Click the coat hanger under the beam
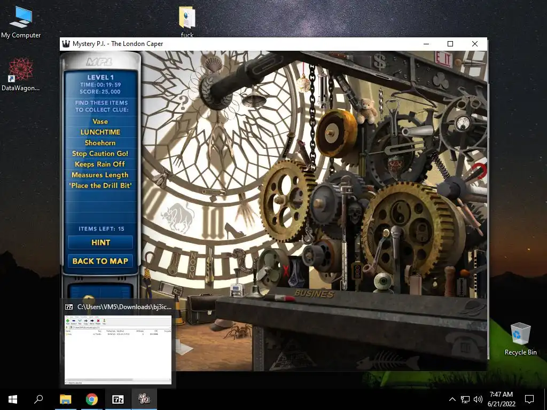 pos(414,94)
